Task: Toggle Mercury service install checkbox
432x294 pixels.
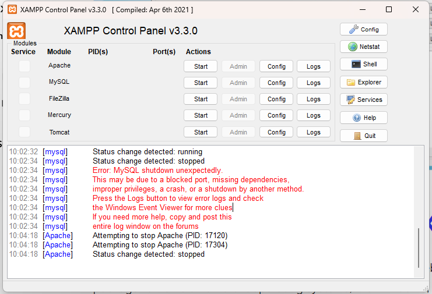Action: click(24, 115)
